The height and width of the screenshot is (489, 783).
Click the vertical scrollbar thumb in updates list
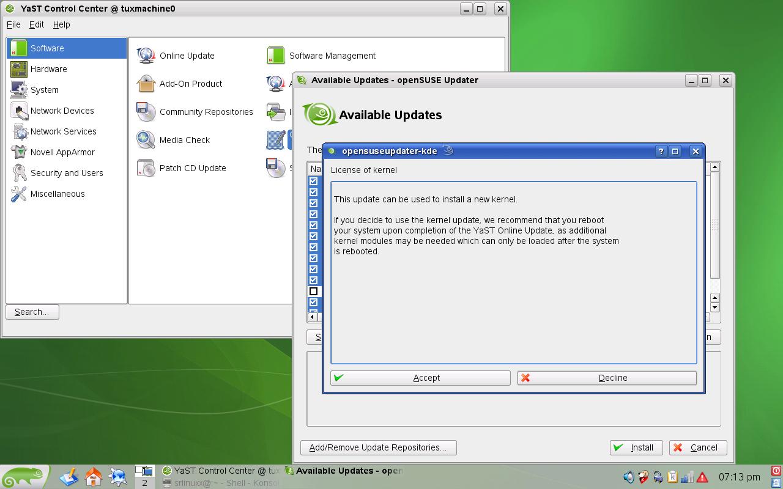pos(714,226)
